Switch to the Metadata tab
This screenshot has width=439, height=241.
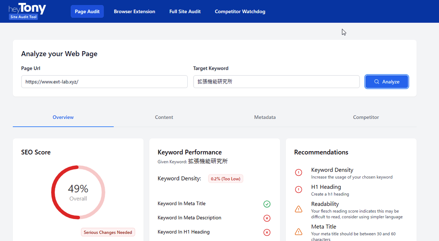coord(265,117)
